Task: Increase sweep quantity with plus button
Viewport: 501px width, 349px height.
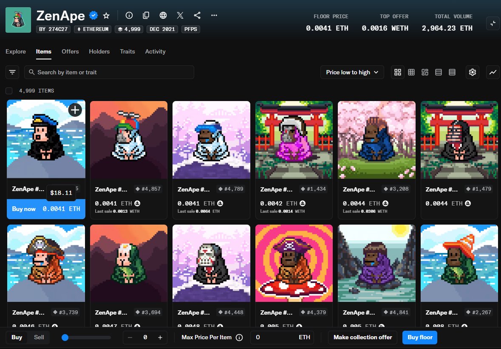Action: coord(160,338)
